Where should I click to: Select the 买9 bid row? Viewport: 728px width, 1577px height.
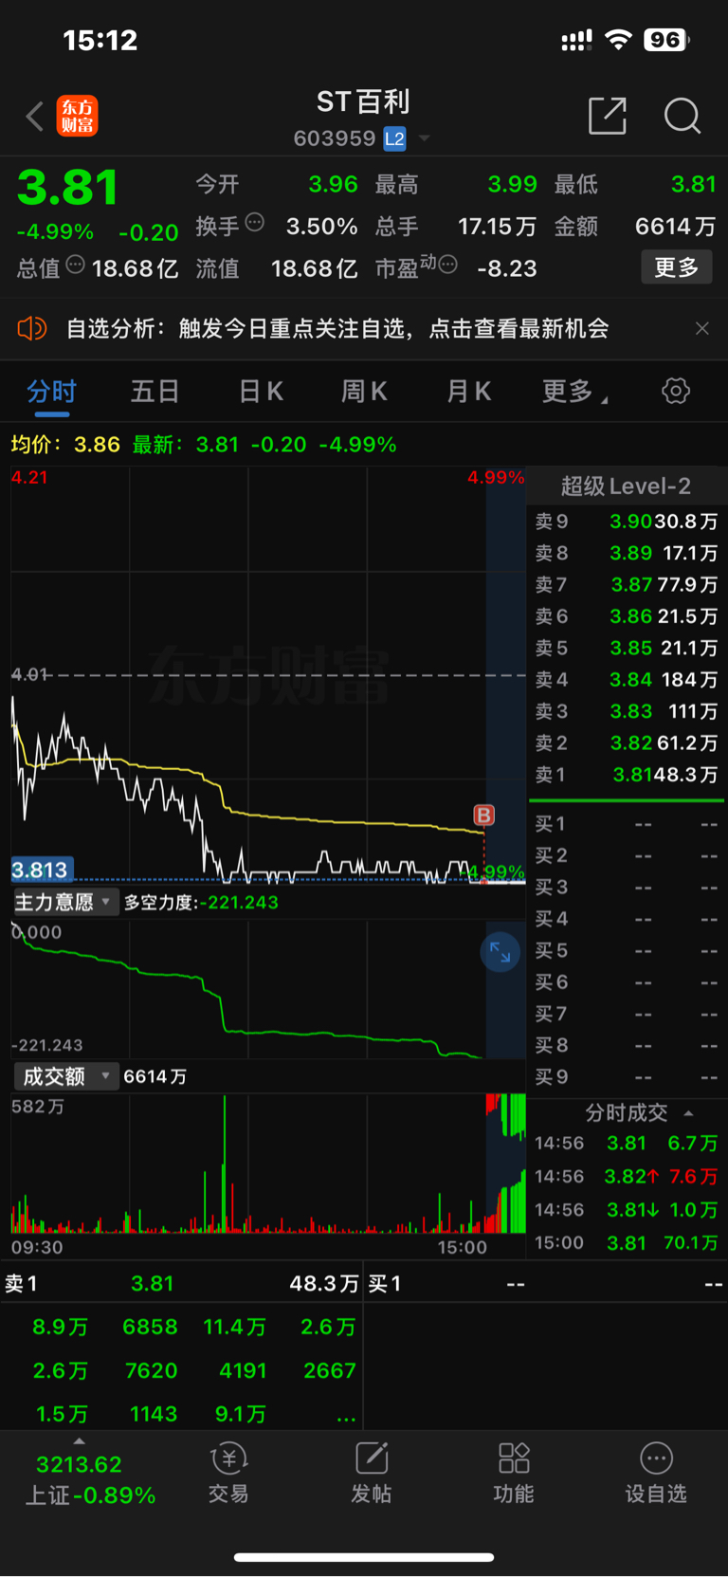tap(626, 1077)
